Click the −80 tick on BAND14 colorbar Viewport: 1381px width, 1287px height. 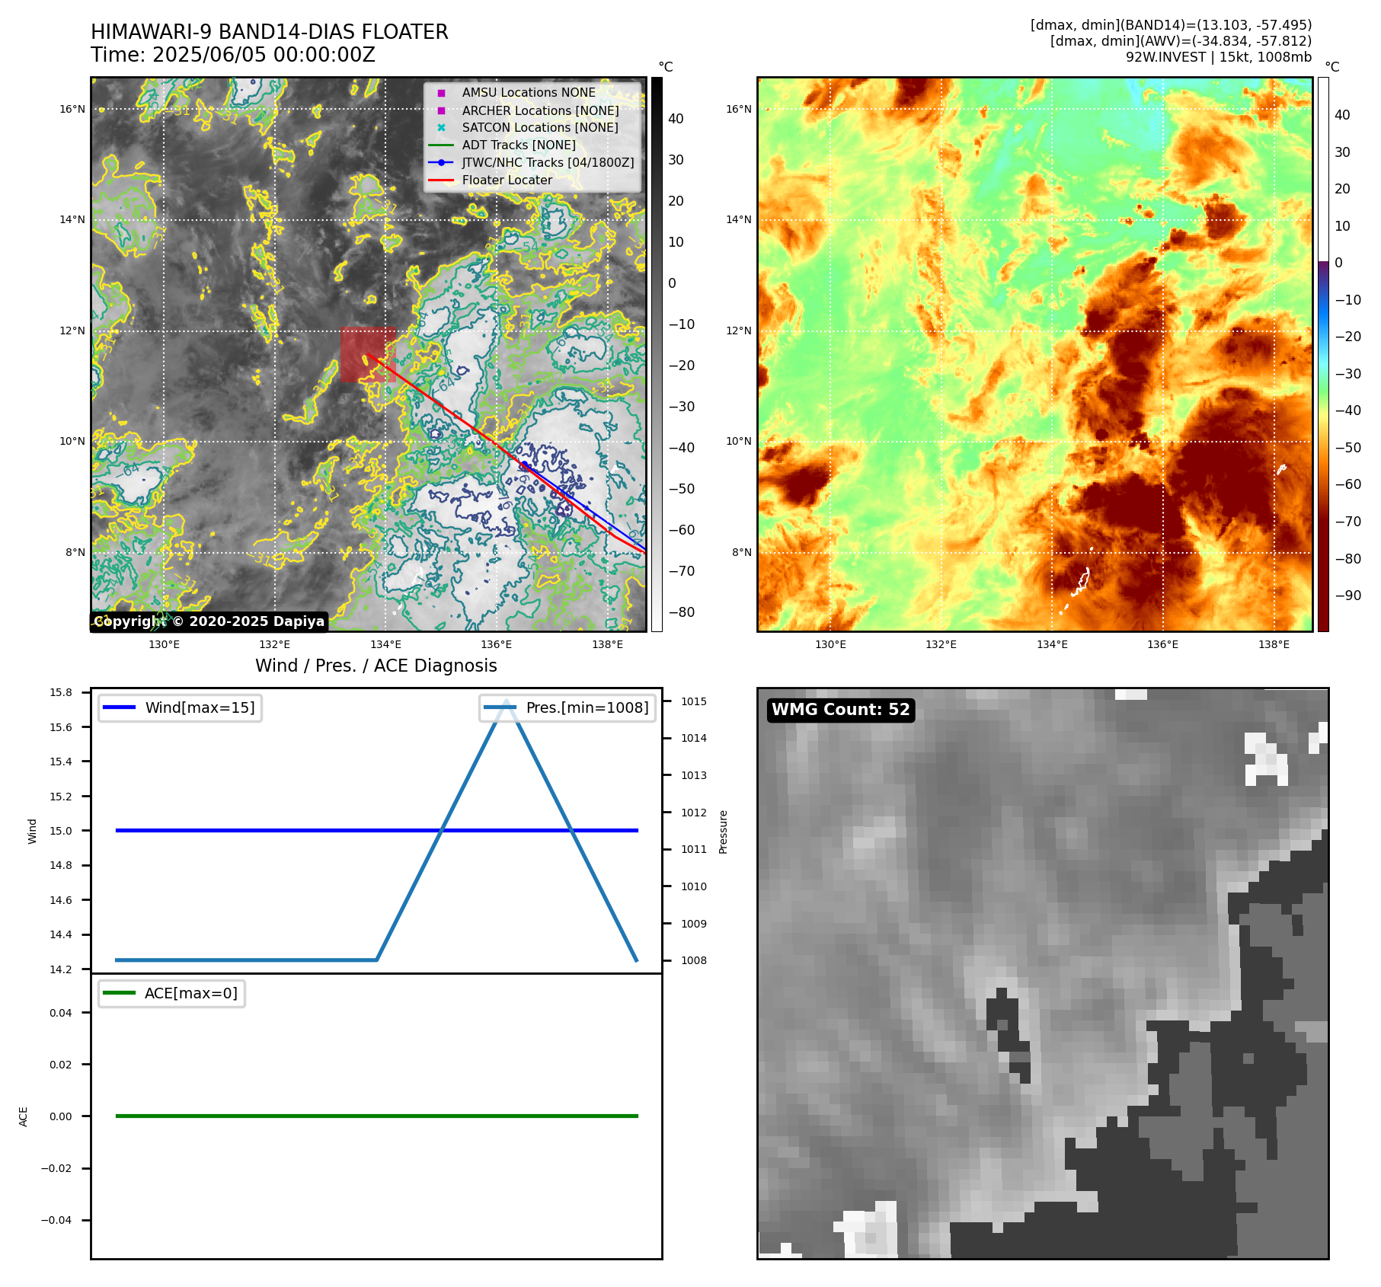682,612
